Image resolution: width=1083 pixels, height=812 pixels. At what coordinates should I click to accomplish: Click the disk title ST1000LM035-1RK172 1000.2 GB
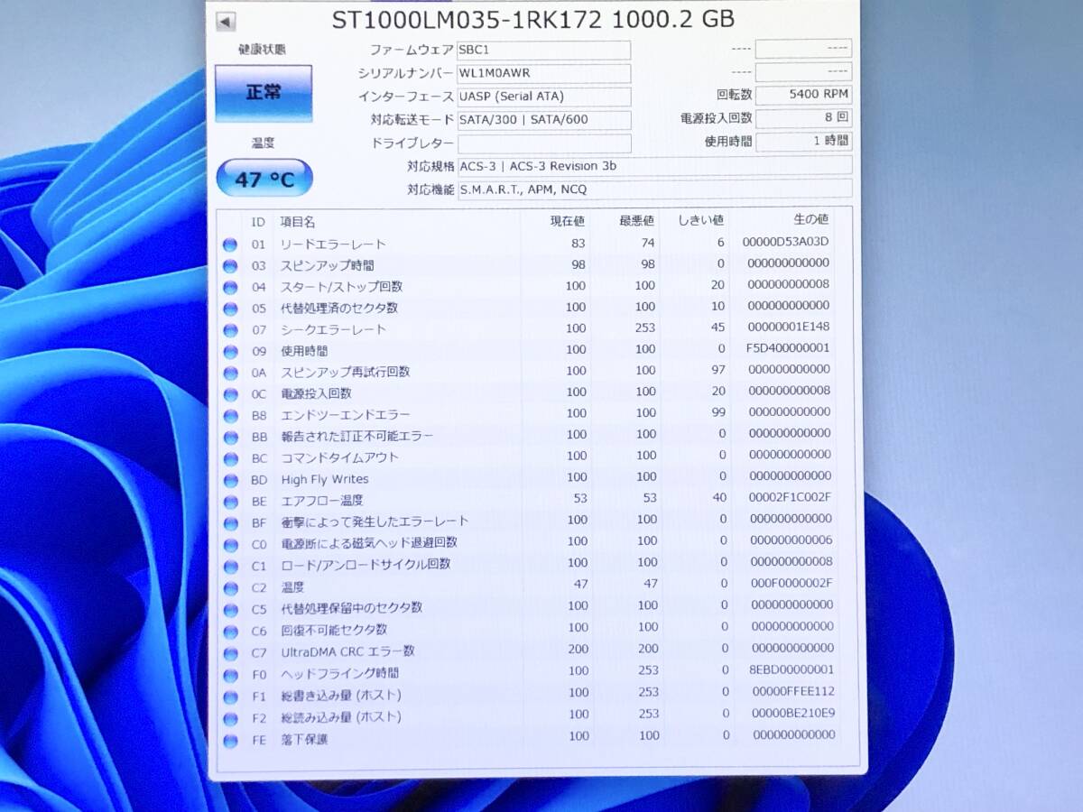pyautogui.click(x=532, y=19)
